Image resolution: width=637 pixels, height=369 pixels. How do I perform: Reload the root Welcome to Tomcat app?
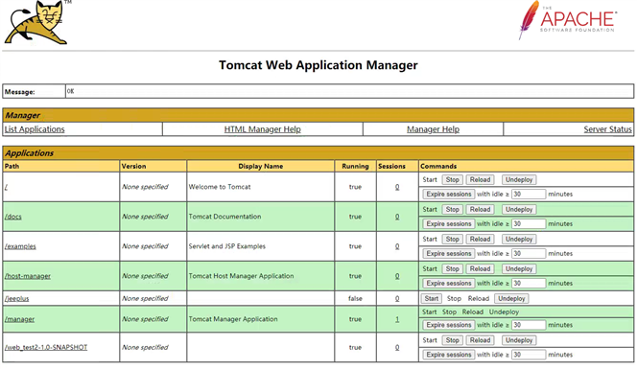(480, 180)
